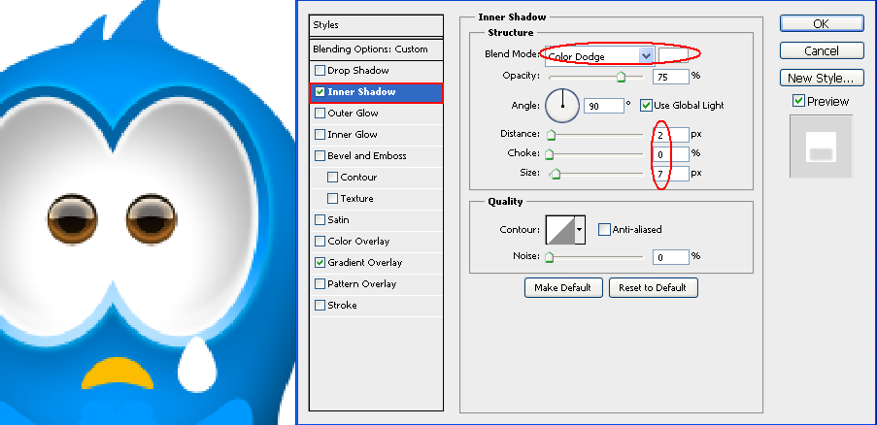The width and height of the screenshot is (877, 425).
Task: Click the Size slider handle
Action: [x=556, y=174]
